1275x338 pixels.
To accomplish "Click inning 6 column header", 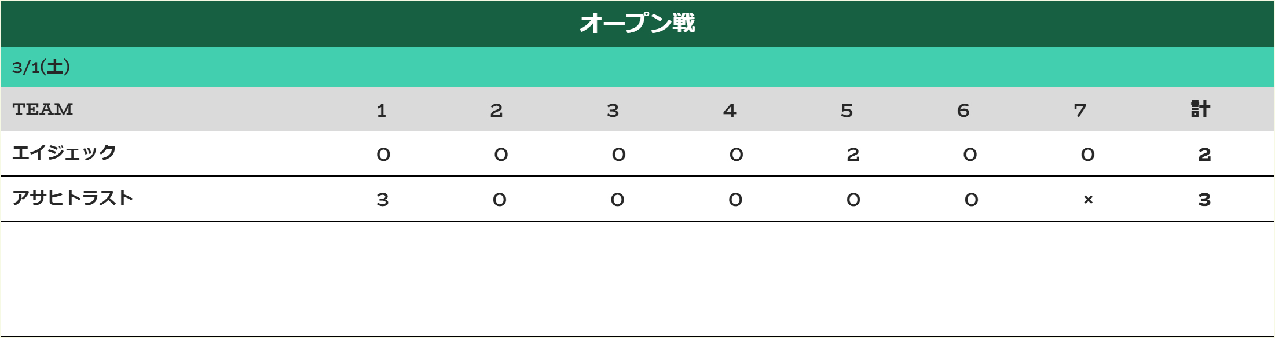I will click(x=963, y=111).
